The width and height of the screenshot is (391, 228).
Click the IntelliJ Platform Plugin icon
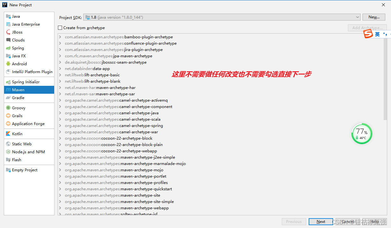click(9, 72)
